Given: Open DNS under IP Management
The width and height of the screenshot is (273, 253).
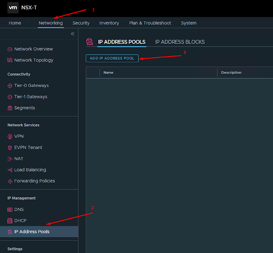Looking at the screenshot, I should point(19,209).
